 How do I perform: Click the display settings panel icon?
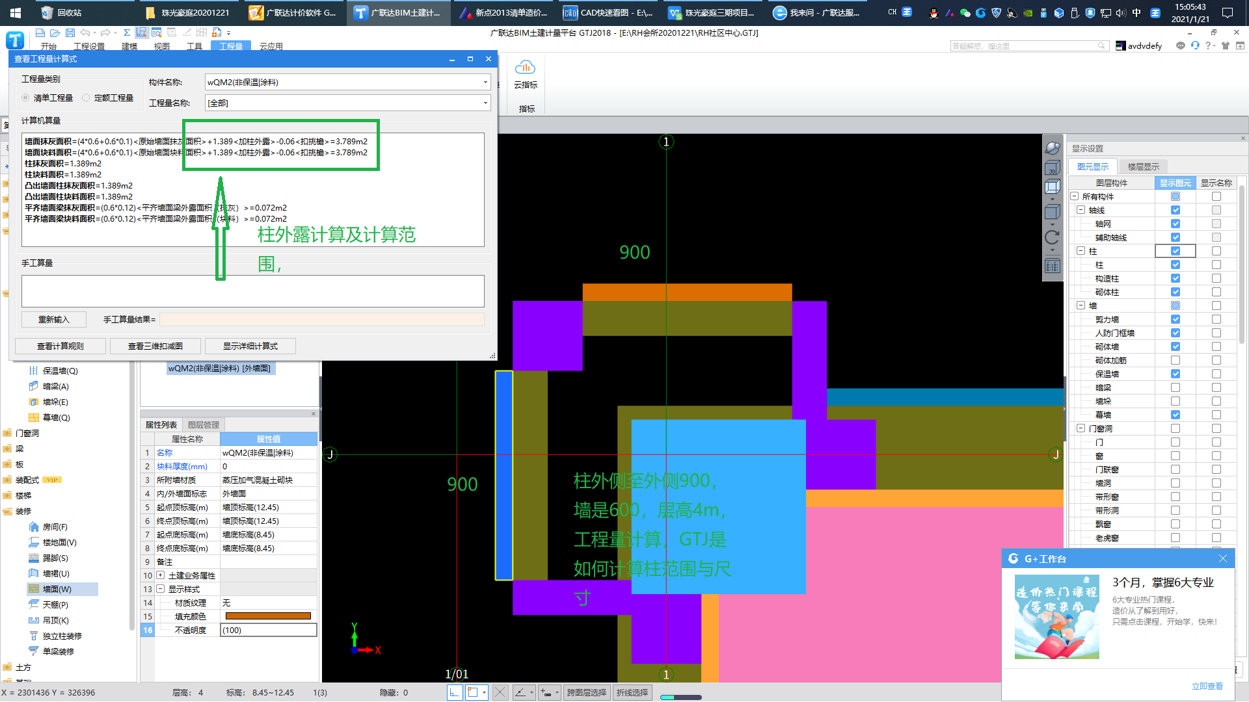tap(1052, 266)
